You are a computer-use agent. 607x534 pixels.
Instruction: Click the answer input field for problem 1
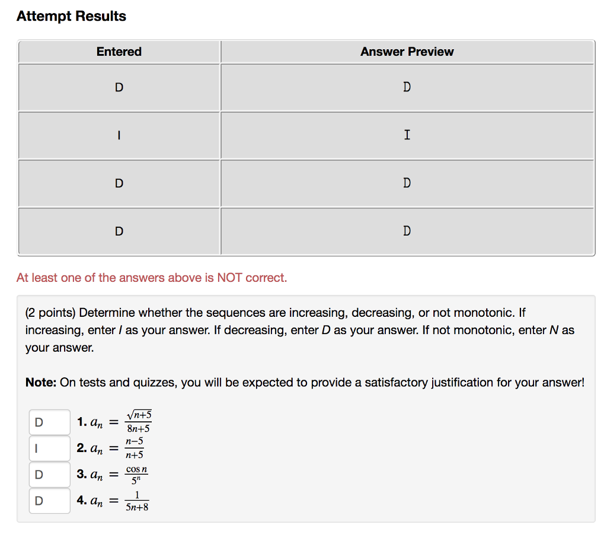click(x=49, y=422)
